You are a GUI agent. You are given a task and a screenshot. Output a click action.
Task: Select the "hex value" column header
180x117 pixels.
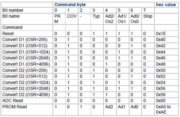166,5
